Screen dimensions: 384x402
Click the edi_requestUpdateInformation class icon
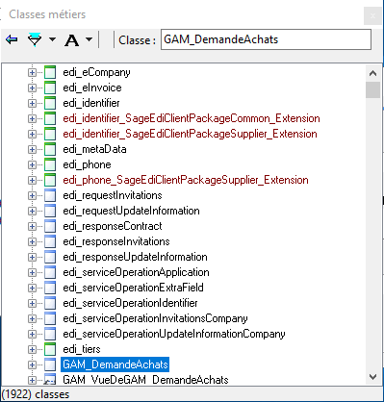[x=50, y=211]
